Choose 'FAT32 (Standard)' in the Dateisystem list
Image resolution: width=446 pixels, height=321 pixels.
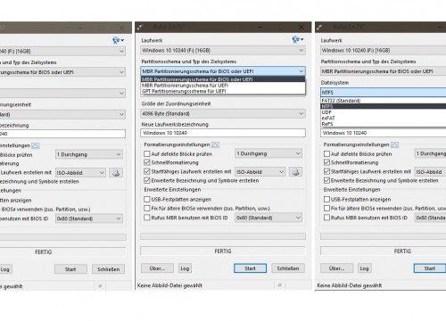[384, 101]
